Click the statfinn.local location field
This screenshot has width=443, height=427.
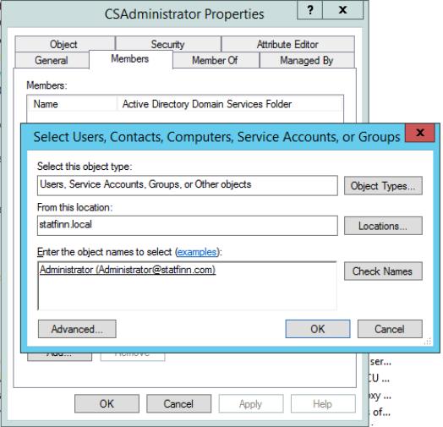(x=188, y=226)
